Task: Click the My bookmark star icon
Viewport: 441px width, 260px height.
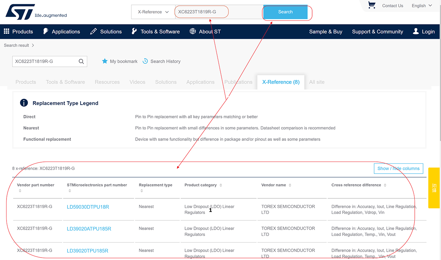Action: 105,61
